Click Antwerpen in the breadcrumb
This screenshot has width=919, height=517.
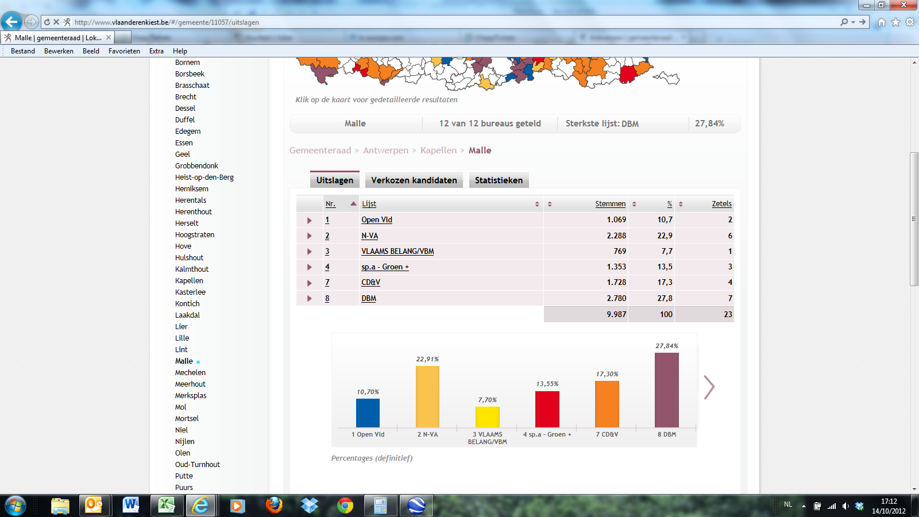[386, 151]
